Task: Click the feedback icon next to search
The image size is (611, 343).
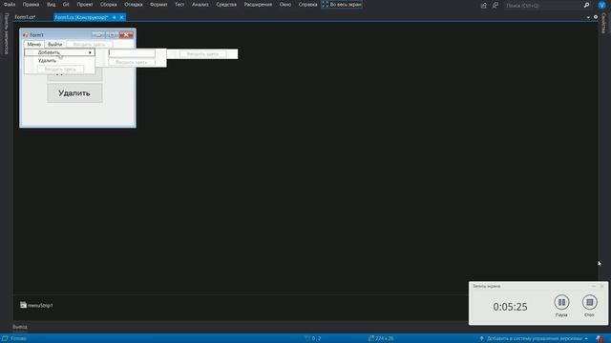Action: [495, 6]
